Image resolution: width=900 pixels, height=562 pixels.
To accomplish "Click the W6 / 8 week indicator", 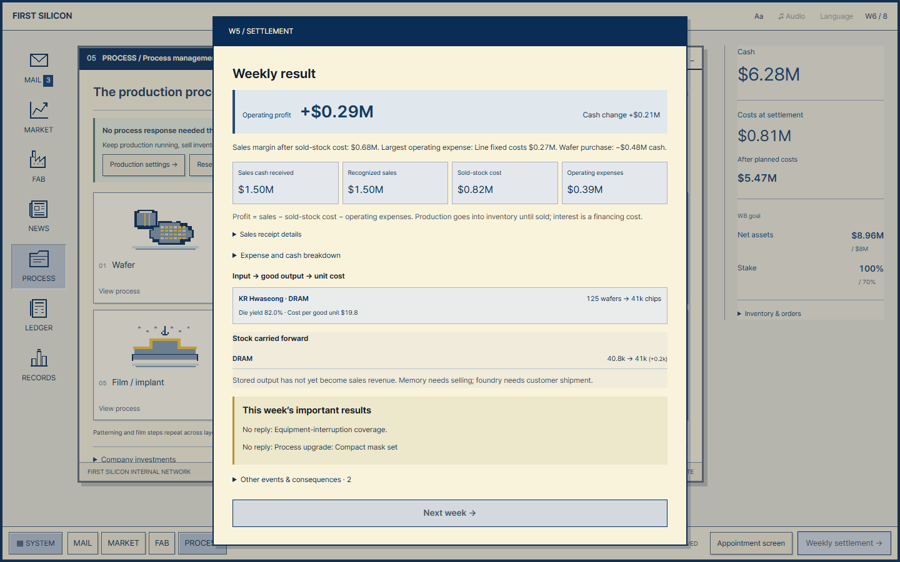I will (876, 16).
